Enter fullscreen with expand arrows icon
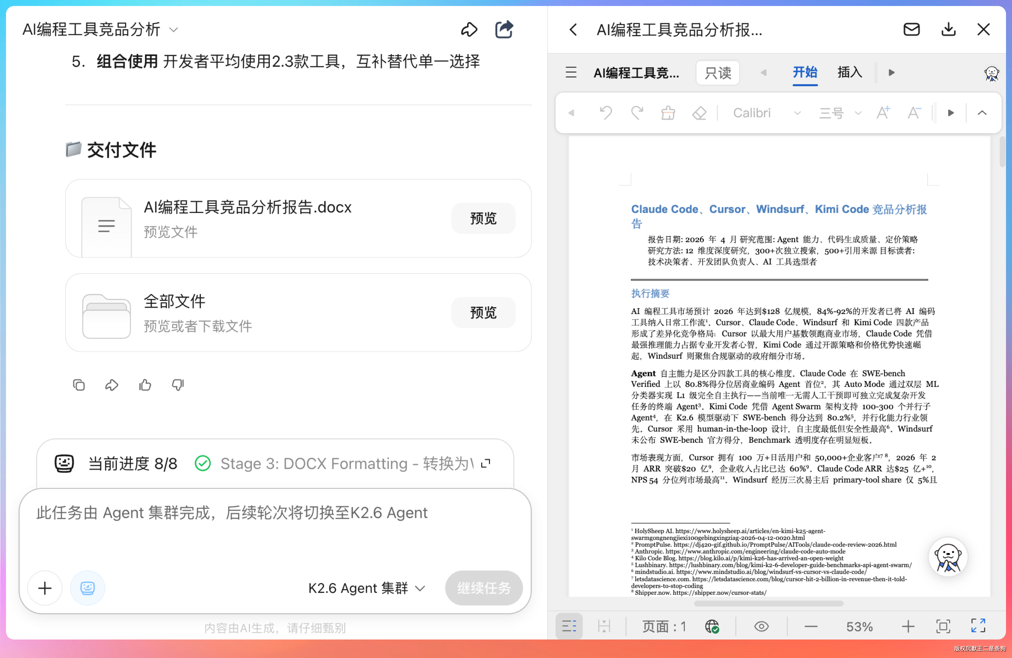1012x658 pixels. 978,626
